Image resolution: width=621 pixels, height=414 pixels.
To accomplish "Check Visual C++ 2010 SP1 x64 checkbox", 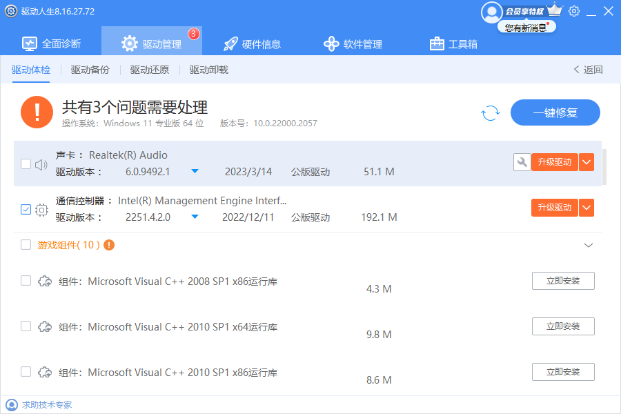I will [x=26, y=326].
